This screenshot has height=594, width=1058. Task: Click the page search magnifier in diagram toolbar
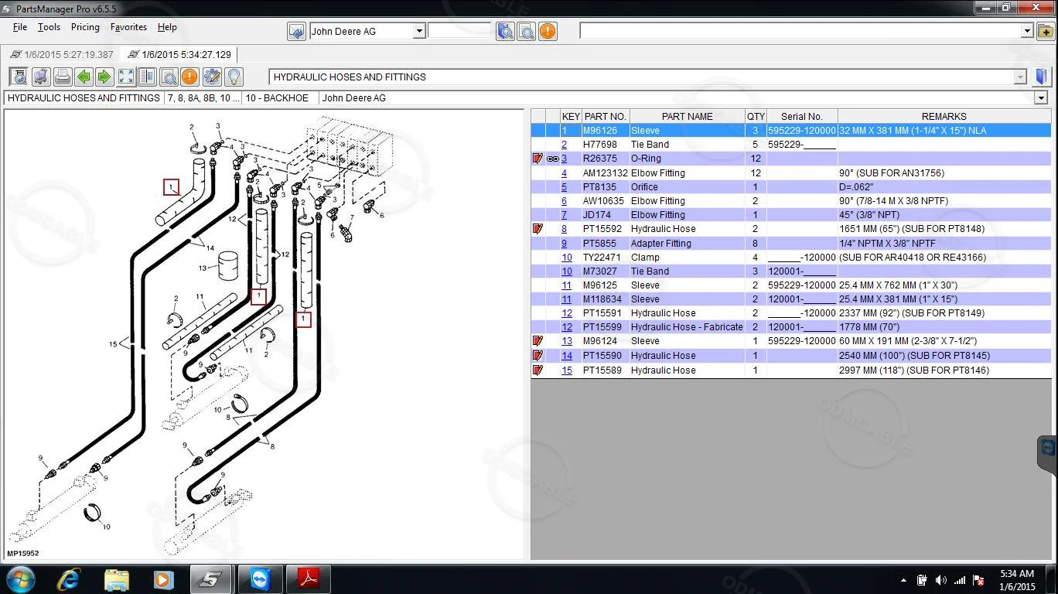click(169, 77)
